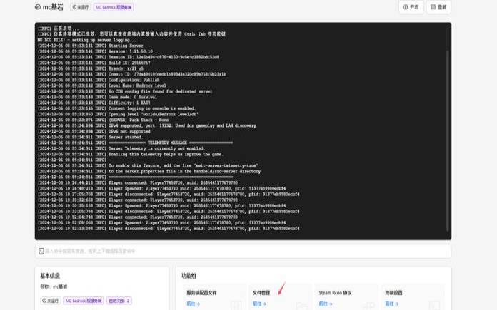Click the console terminal scrollbar
This screenshot has width=497, height=310.
[448, 141]
